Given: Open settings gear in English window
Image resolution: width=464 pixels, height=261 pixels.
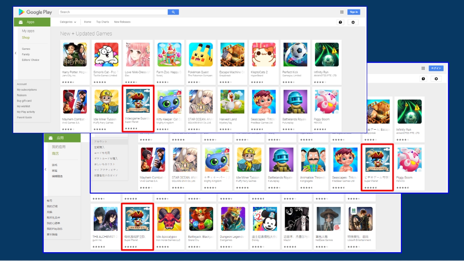Looking at the screenshot, I should click(353, 22).
